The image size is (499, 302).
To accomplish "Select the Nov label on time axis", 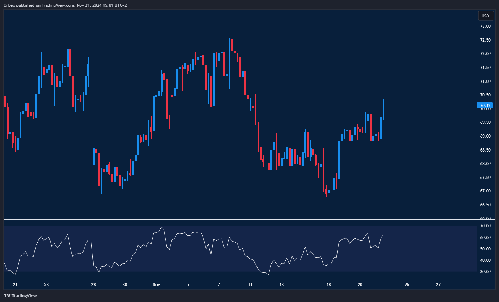I will (156, 285).
